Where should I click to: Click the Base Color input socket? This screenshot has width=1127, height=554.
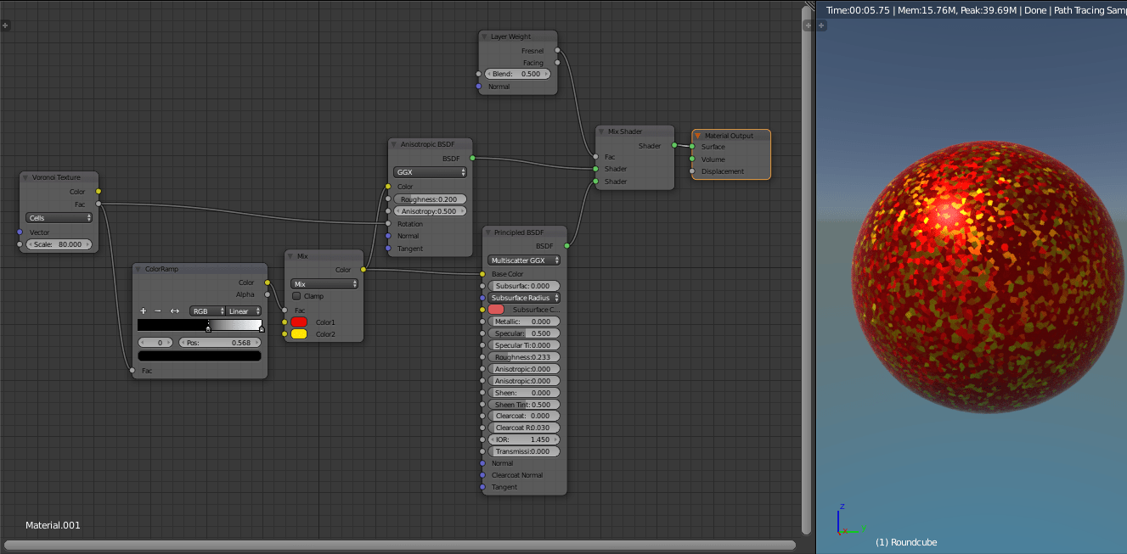click(x=482, y=274)
